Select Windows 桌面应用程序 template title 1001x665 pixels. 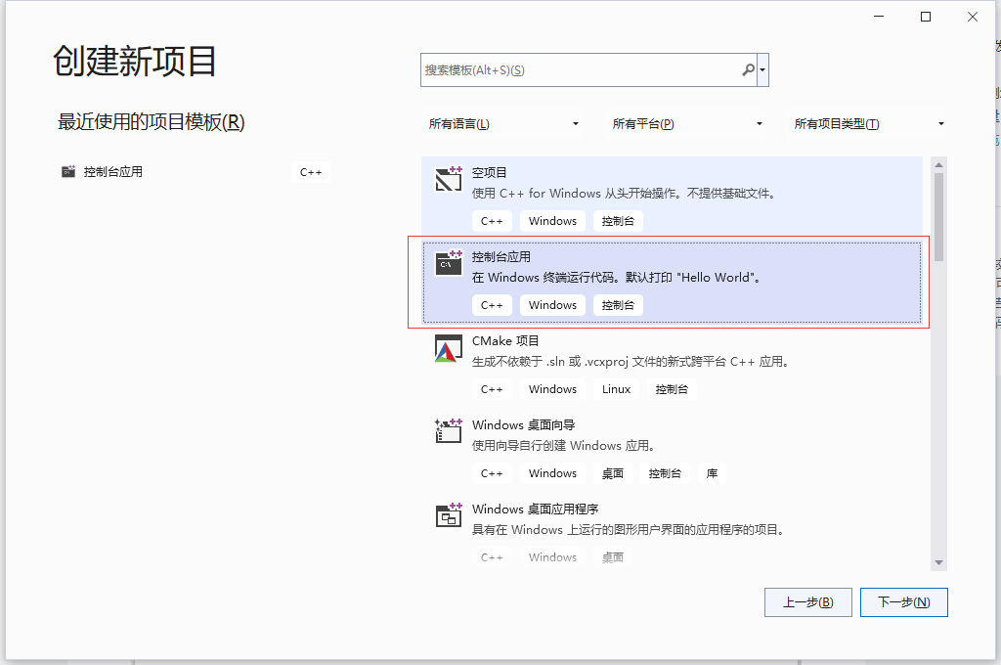click(x=535, y=510)
